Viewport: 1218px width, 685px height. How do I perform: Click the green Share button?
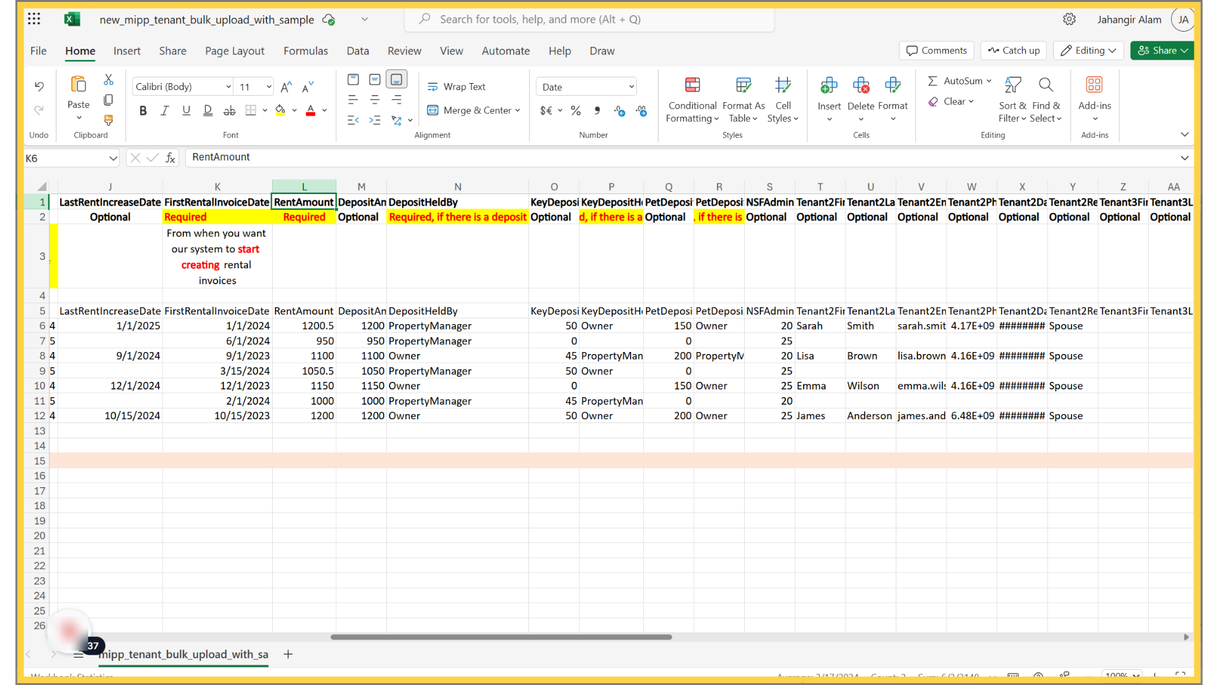coord(1162,51)
